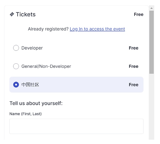Image resolution: width=160 pixels, height=144 pixels.
Task: Click the Name (First, Last) field label
Action: 26,114
